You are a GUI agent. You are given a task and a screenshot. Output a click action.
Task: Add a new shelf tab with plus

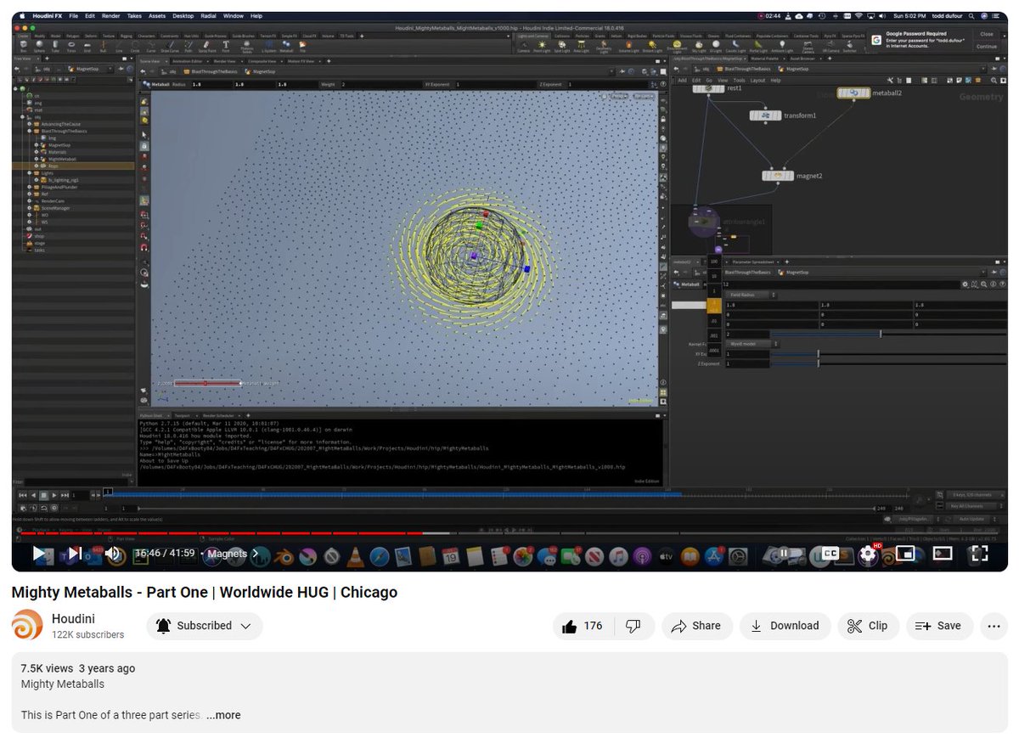363,36
